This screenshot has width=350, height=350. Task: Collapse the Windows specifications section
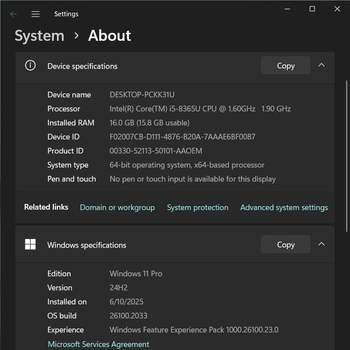coord(321,244)
